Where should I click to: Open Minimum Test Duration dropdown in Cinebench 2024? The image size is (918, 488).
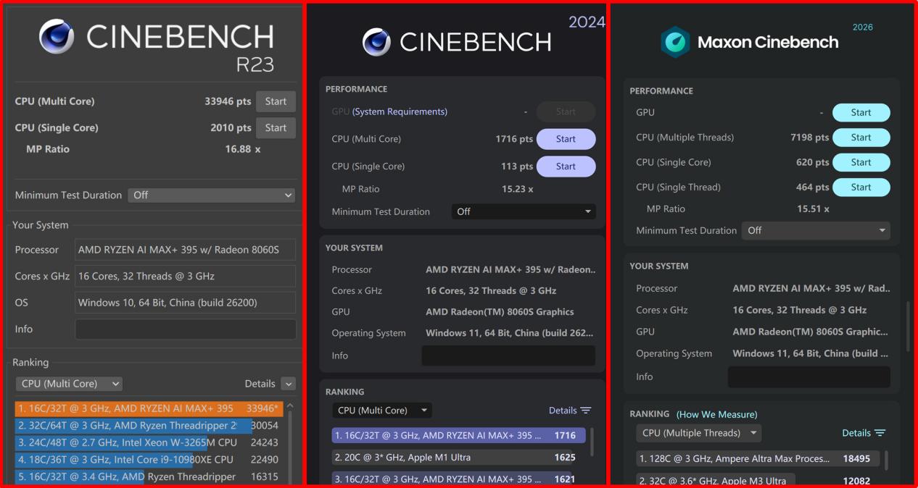coord(524,211)
